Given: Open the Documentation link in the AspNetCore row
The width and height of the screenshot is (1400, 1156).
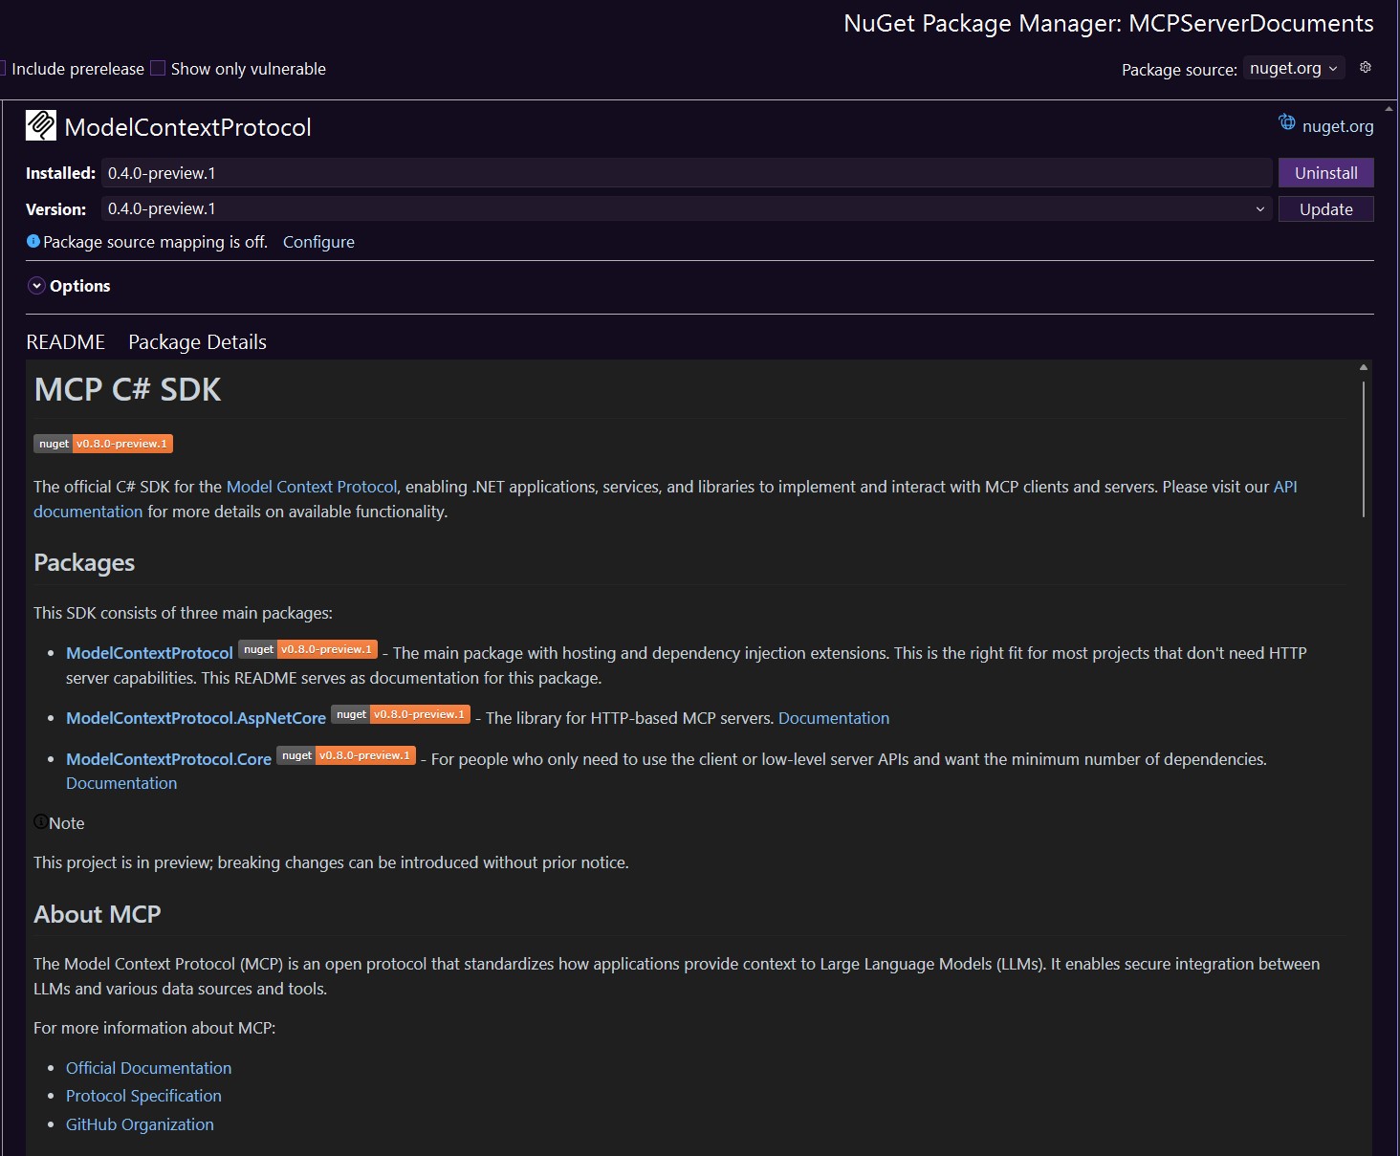Looking at the screenshot, I should (834, 718).
